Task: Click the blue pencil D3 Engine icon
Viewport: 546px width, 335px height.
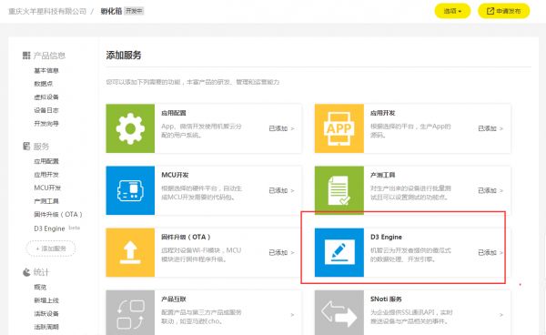Action: point(339,252)
